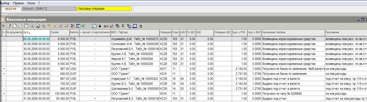Select the Фирсов В.Г. partner cell
Screen dimensions: 367x102
pos(135,59)
